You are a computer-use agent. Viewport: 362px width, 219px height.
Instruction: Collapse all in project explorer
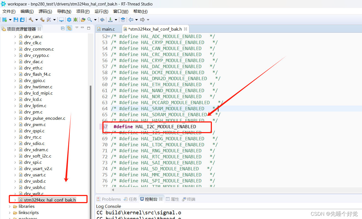pos(63,28)
